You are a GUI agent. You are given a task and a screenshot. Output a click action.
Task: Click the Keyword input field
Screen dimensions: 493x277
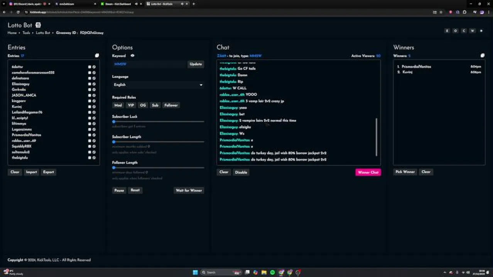[149, 64]
